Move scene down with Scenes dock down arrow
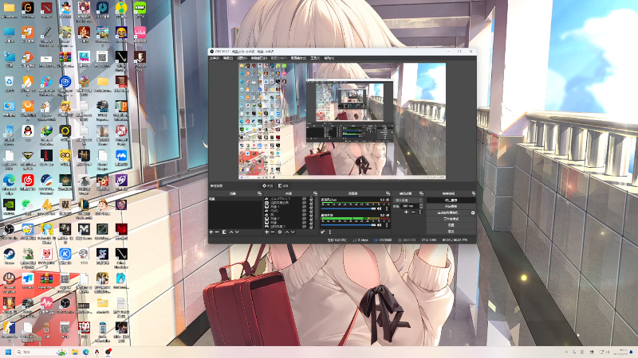This screenshot has width=638, height=358. (x=237, y=232)
